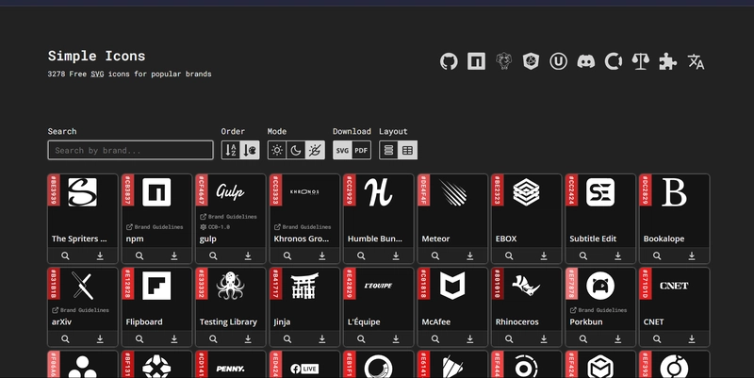Download the Bookalope icon
Image resolution: width=754 pixels, height=378 pixels.
pyautogui.click(x=692, y=255)
